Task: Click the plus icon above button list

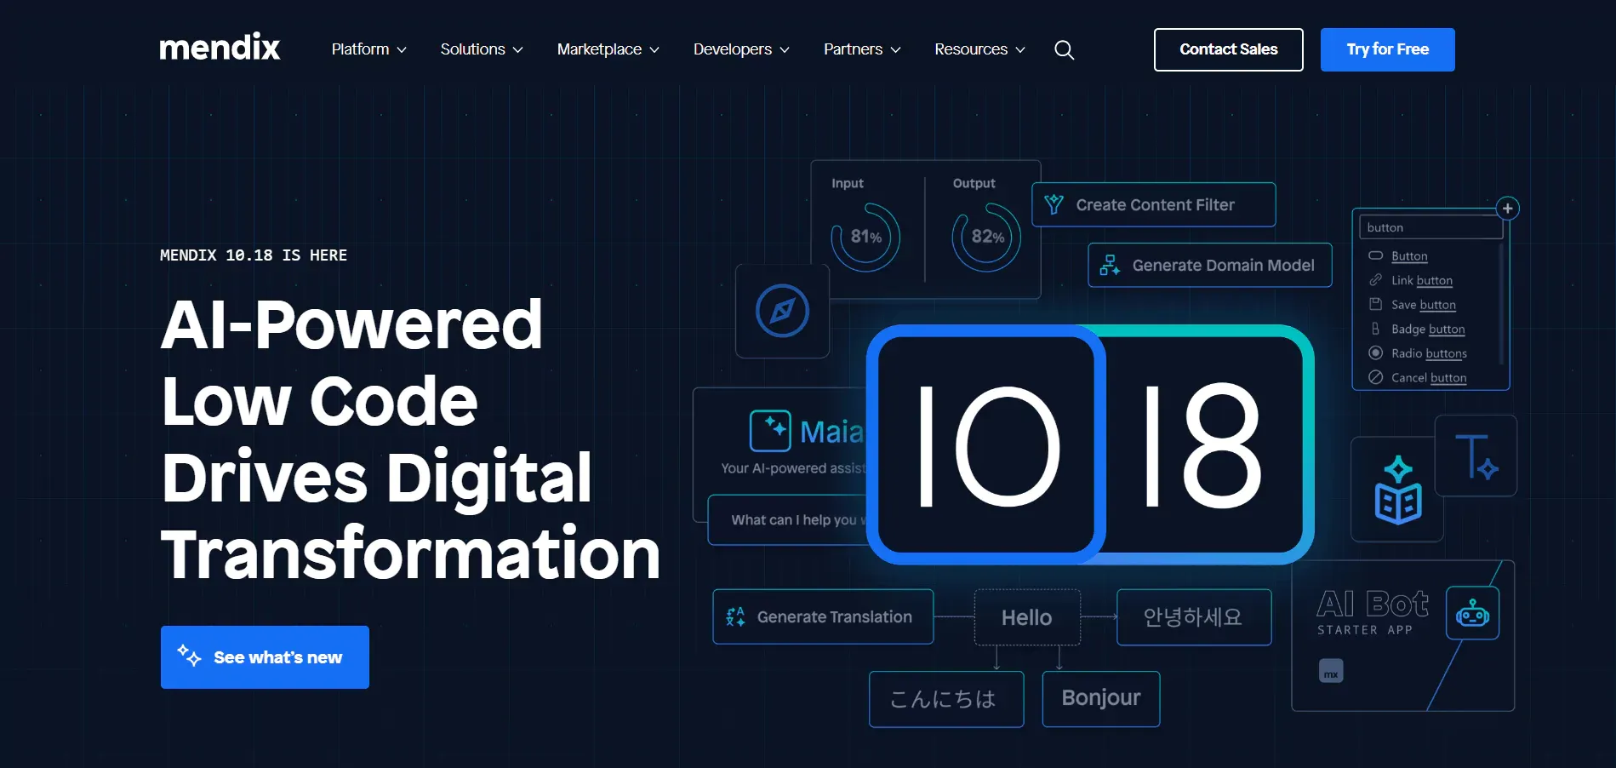Action: coord(1507,209)
